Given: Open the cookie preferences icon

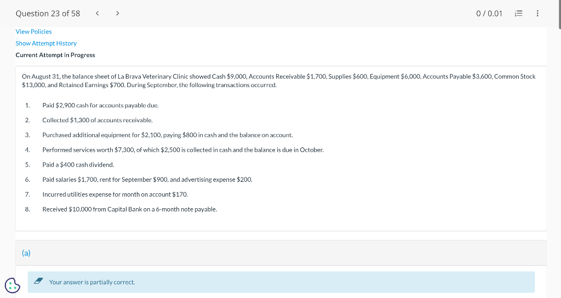Looking at the screenshot, I should 13,285.
